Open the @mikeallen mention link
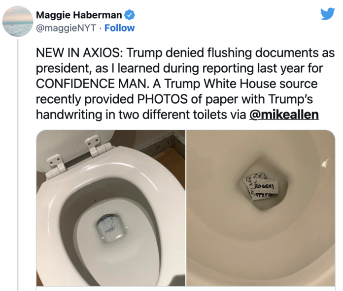343x291 pixels. pyautogui.click(x=284, y=115)
